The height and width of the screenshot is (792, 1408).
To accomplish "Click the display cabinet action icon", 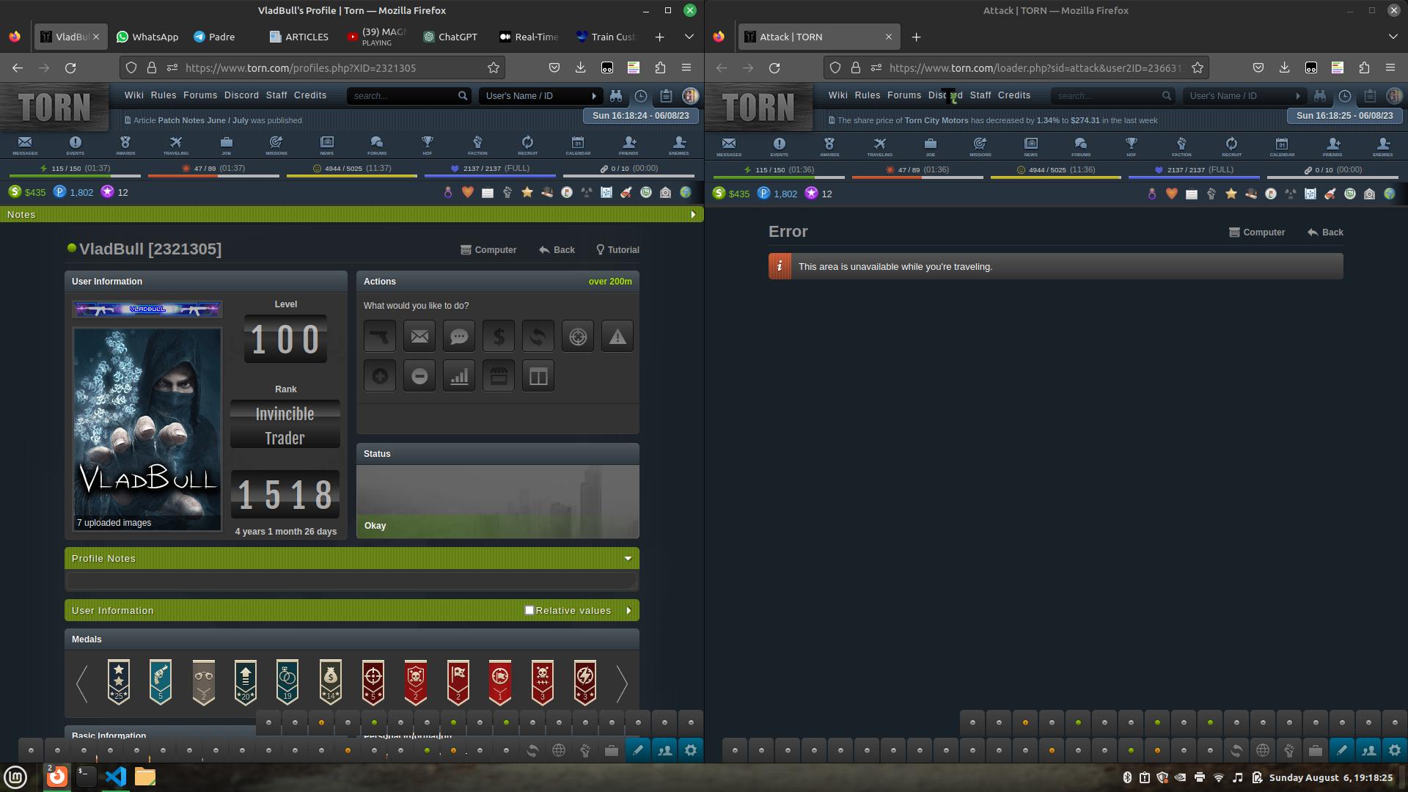I will 538,376.
